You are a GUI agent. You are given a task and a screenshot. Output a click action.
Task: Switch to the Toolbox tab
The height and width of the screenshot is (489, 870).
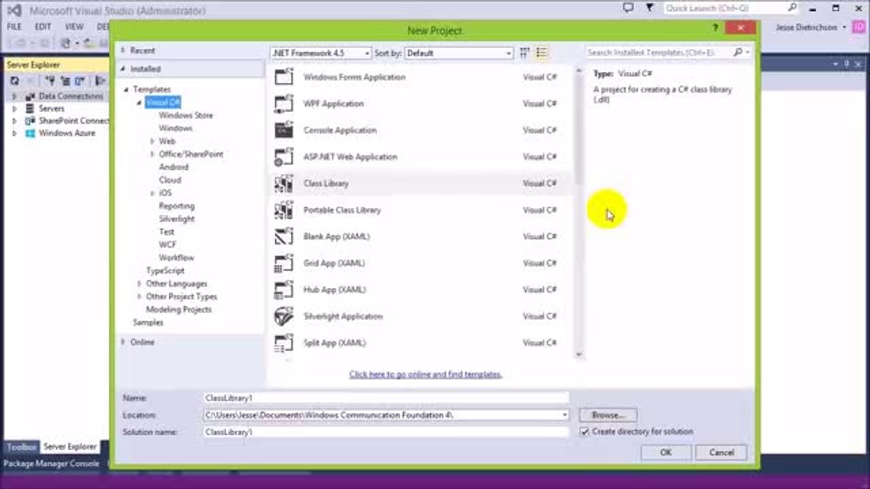[22, 447]
